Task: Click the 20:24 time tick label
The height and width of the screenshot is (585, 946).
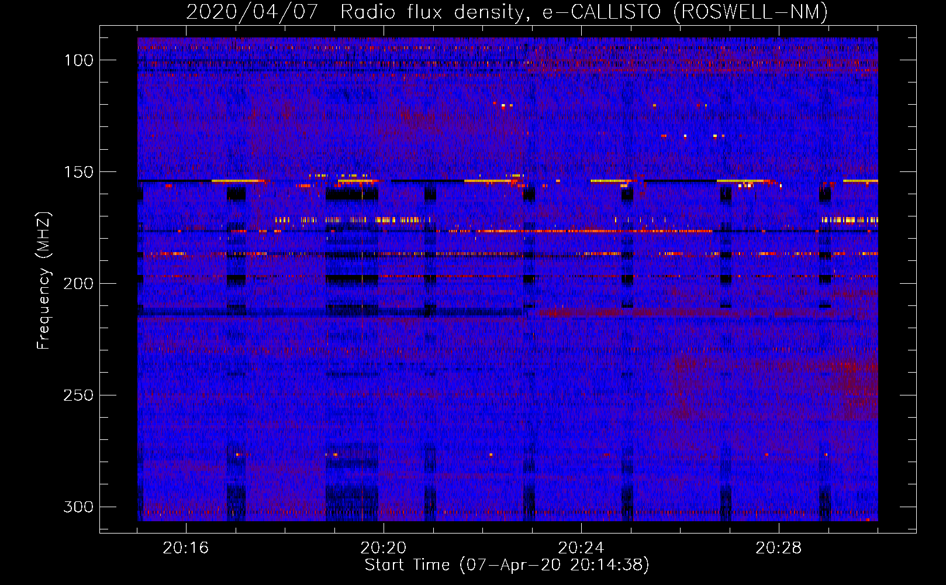Action: [x=581, y=548]
